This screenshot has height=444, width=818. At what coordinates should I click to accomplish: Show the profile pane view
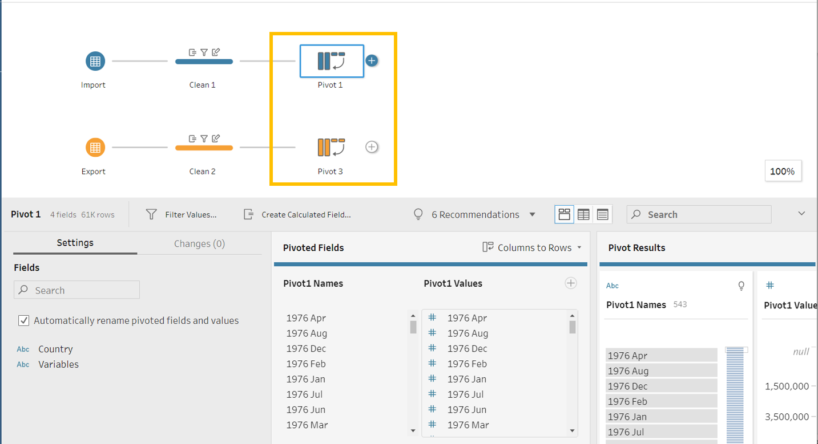click(565, 214)
